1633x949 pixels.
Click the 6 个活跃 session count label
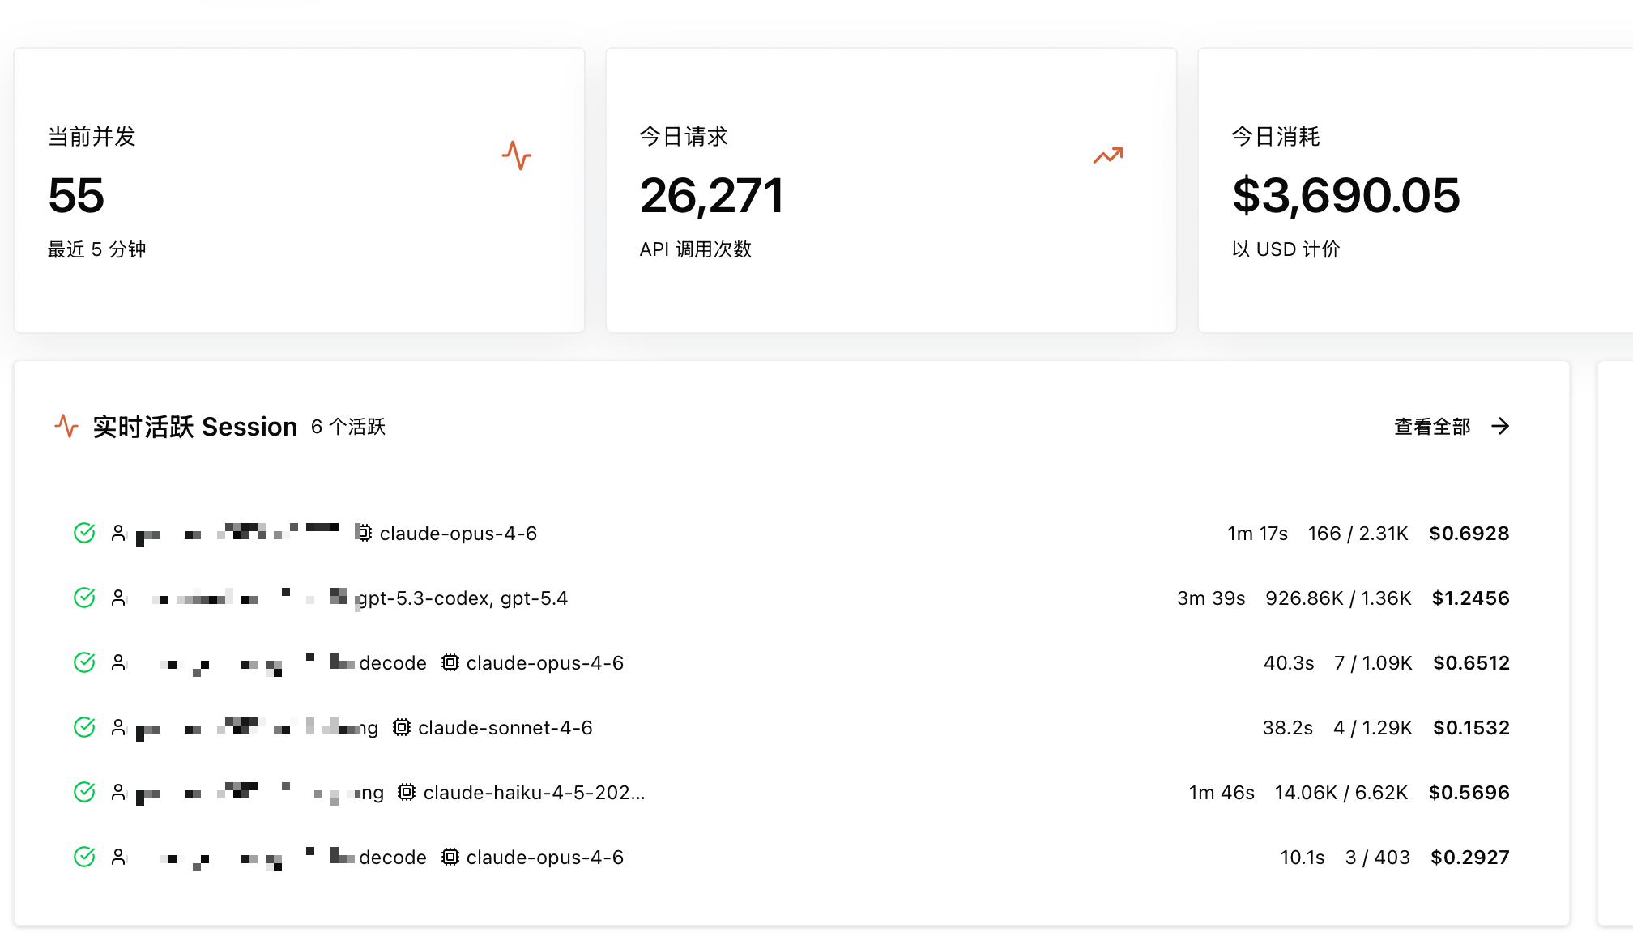(x=348, y=427)
